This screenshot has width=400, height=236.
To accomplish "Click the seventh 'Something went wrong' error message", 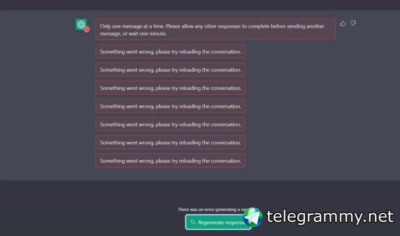I will (x=171, y=161).
